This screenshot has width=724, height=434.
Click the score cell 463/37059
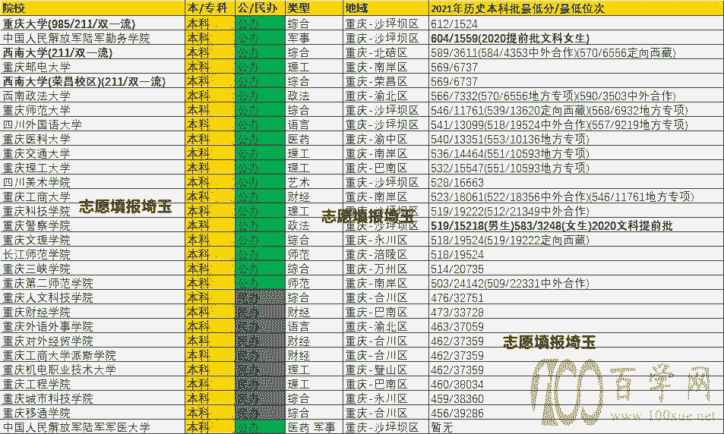tap(577, 326)
